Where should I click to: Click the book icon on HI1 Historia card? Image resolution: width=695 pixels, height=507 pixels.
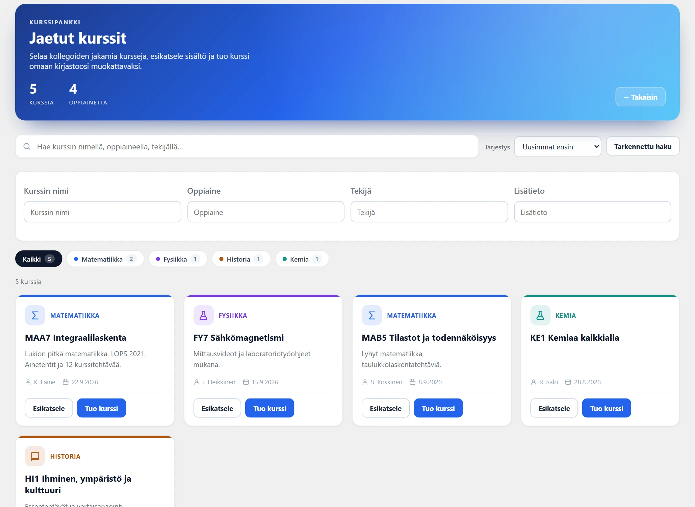(x=35, y=456)
